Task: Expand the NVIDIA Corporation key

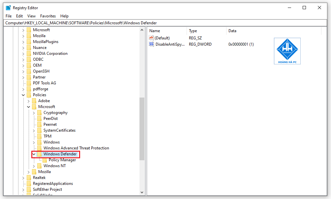Action: pos(23,54)
